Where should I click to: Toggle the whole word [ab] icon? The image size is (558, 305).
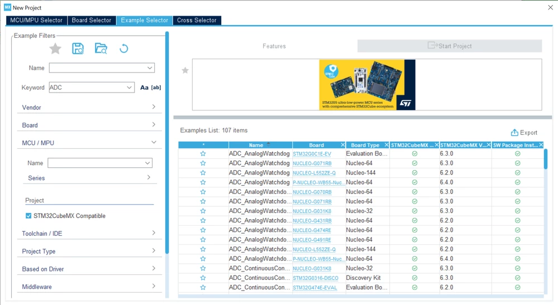pyautogui.click(x=156, y=88)
